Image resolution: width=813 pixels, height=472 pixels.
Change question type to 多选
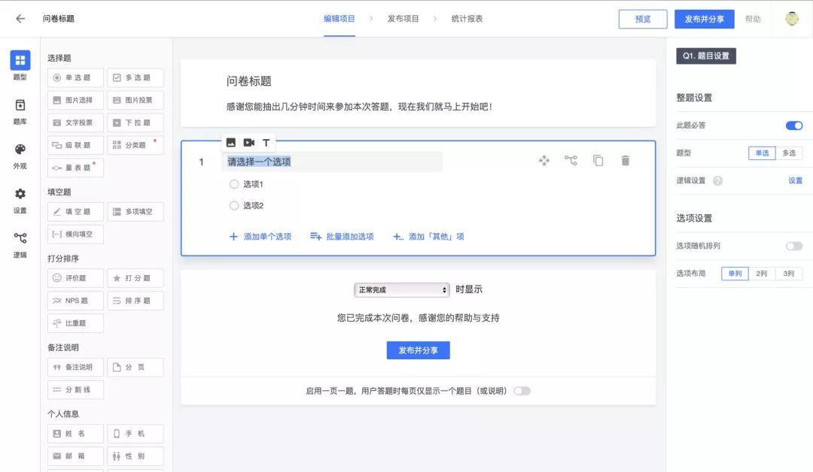click(x=788, y=153)
